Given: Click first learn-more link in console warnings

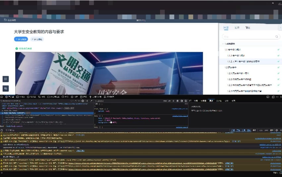Looking at the screenshot, I should click(80, 135).
